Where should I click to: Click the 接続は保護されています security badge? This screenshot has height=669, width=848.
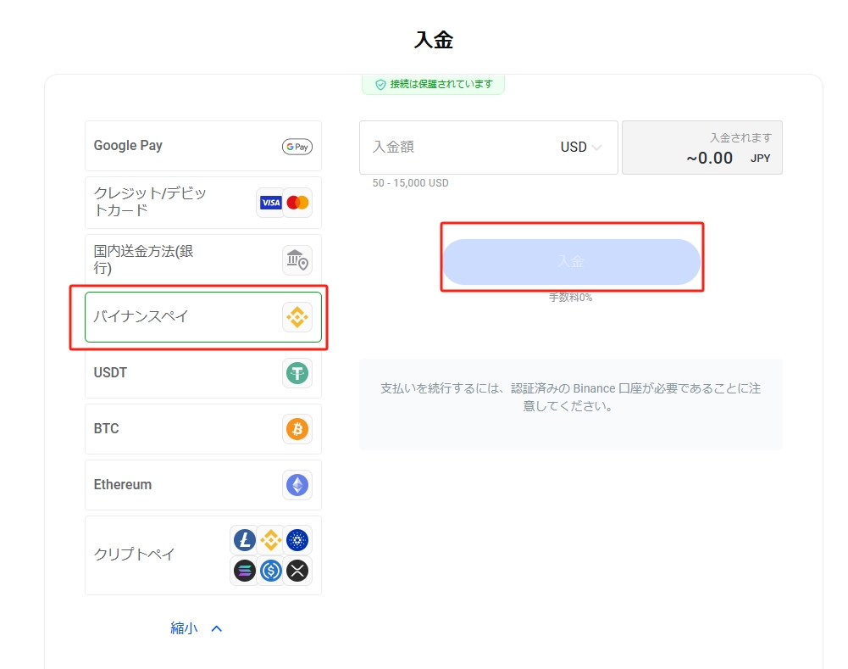(x=433, y=85)
